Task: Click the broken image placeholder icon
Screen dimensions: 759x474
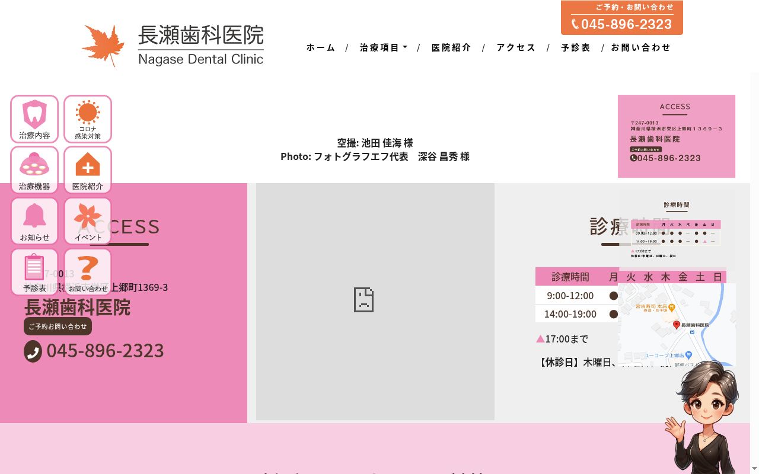Action: click(x=363, y=300)
